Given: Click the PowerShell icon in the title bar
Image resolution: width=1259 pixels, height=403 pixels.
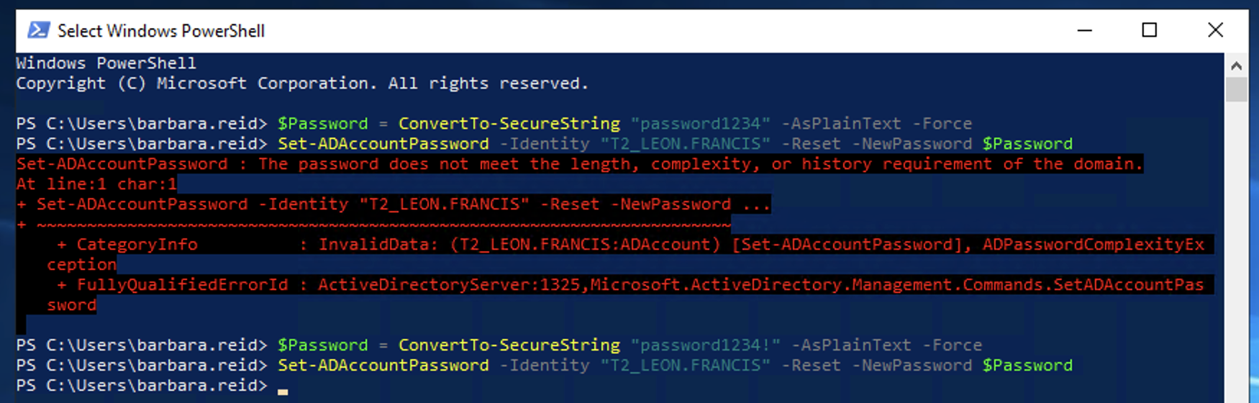Looking at the screenshot, I should (38, 30).
